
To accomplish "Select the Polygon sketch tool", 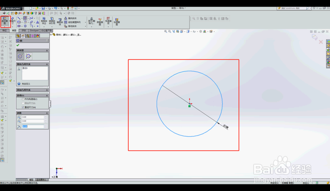I will click(25, 26).
